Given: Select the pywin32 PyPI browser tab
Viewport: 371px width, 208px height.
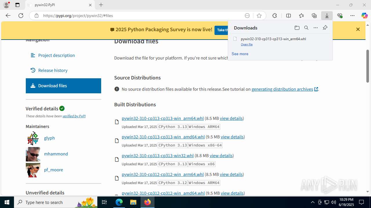Looking at the screenshot, I should 60,5.
